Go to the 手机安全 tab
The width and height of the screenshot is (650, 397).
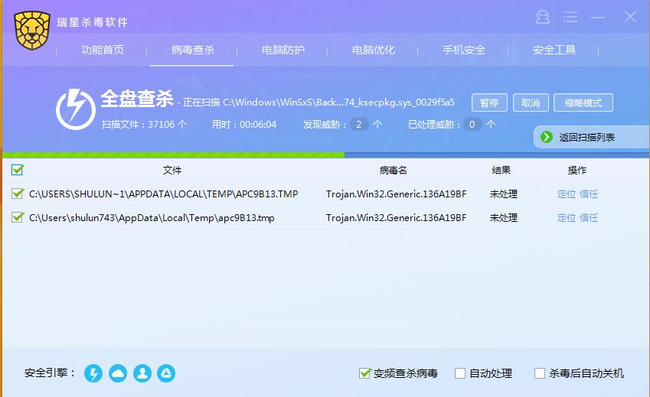tap(464, 50)
